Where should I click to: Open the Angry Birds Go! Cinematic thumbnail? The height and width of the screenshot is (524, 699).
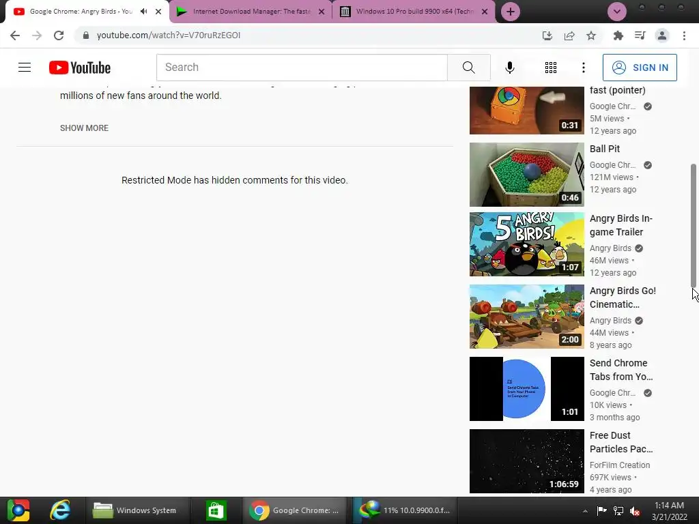(526, 317)
